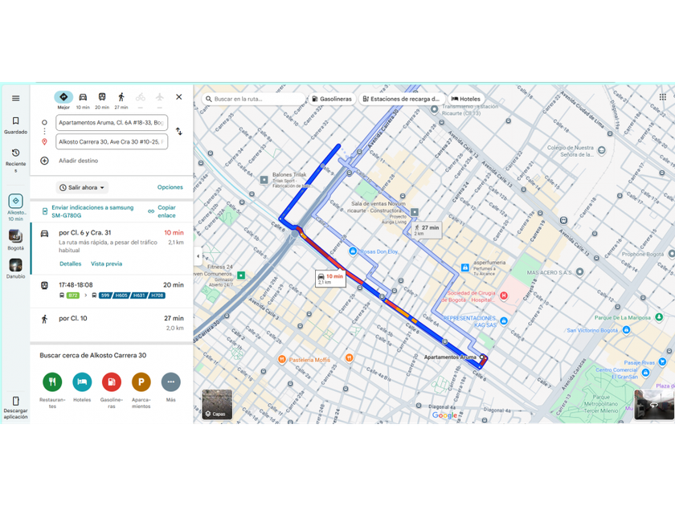This screenshot has width=675, height=506.
Task: Click the Sociedad de Cirugía hospital pin
Action: pos(504,296)
